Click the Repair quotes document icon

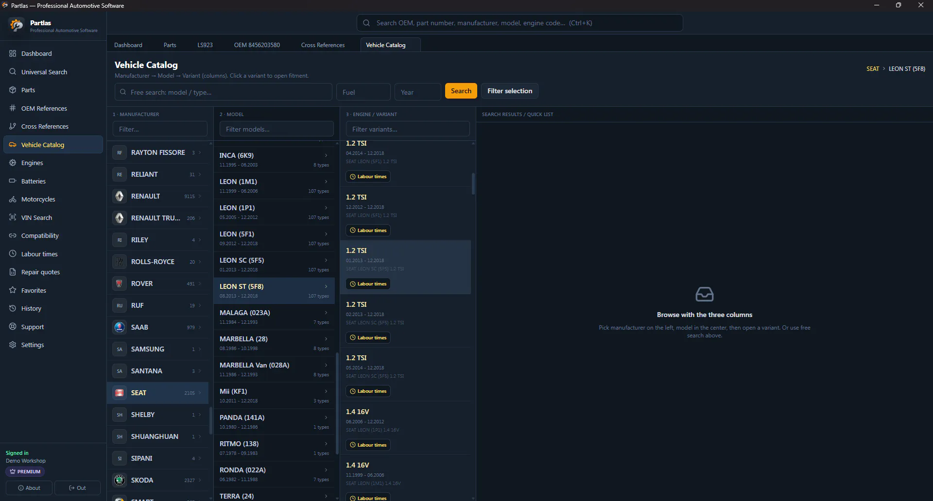point(13,272)
